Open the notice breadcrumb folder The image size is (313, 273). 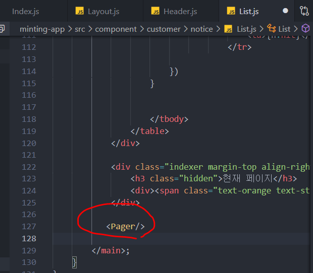[x=201, y=29]
